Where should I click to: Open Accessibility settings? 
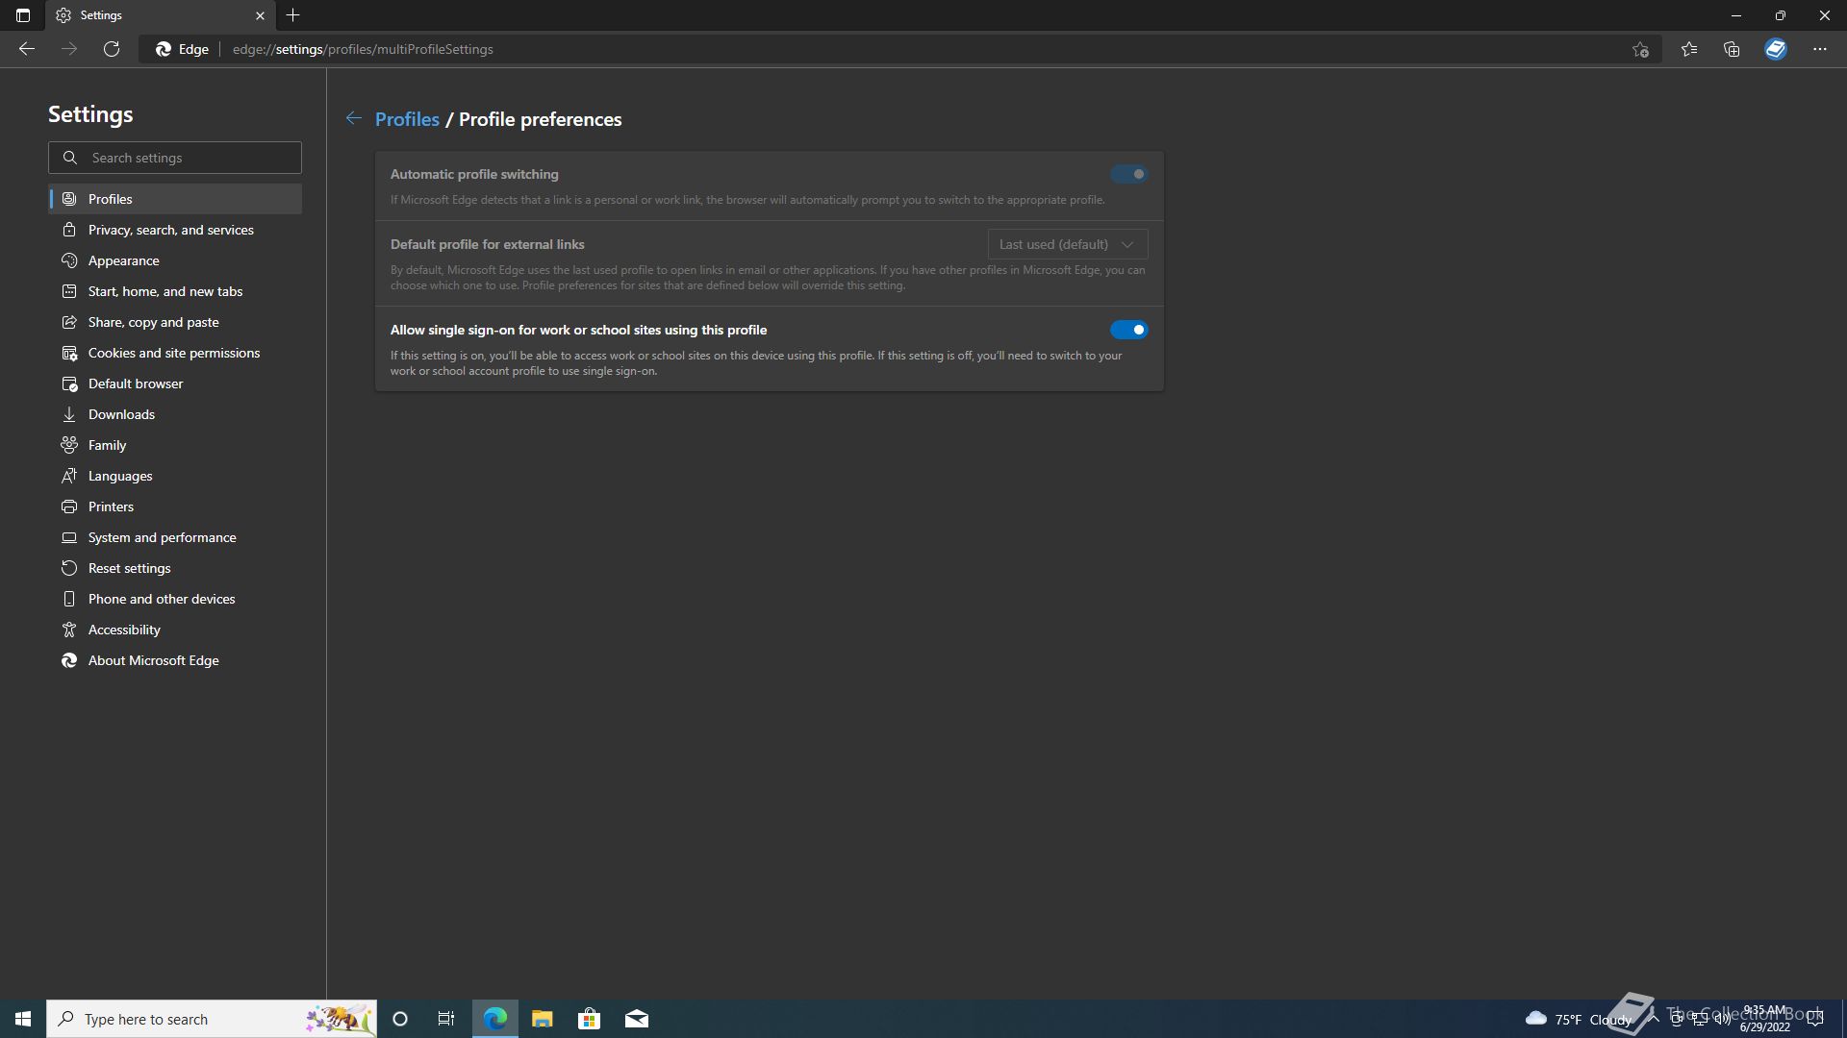(176, 630)
